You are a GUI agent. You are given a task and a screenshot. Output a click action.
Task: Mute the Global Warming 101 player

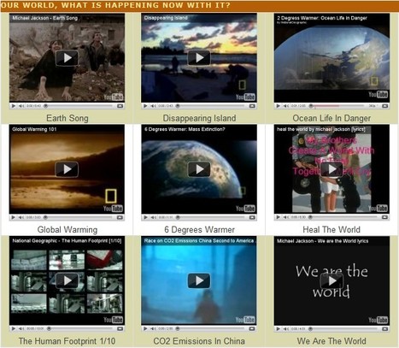(x=21, y=217)
